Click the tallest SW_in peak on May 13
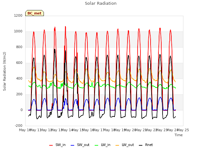The width and height of the screenshot is (202, 151). point(65,26)
